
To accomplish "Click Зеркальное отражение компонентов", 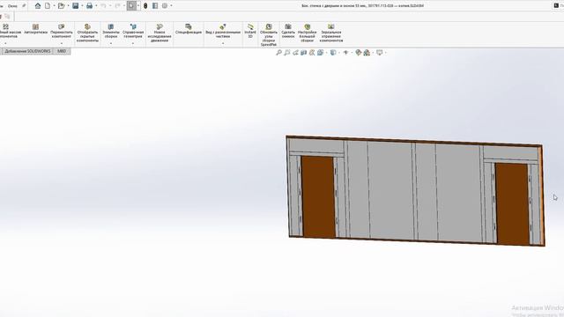I will click(x=331, y=33).
